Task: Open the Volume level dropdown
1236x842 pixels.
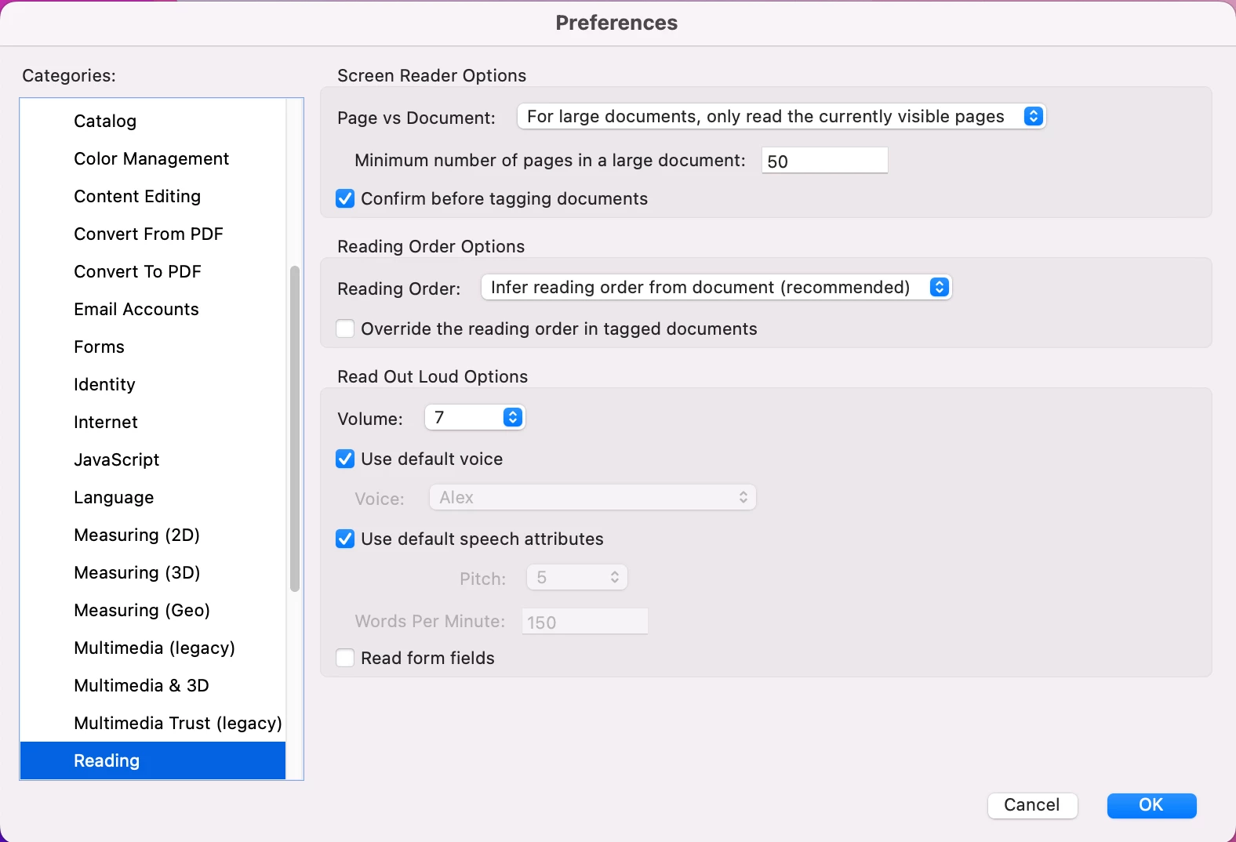Action: click(x=474, y=418)
